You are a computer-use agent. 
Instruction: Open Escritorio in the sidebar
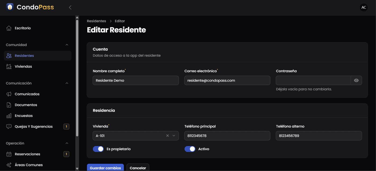tap(38, 28)
